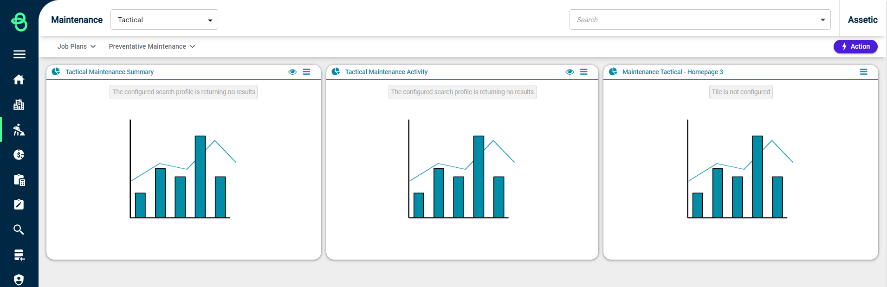Click the no results message in Activity tile
The width and height of the screenshot is (887, 287).
point(462,92)
